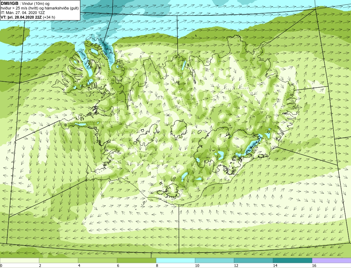This screenshot has height=268, width=351.
Task: Click the 0–2 m/s pale yellow legend swatch
Action: tap(19, 260)
